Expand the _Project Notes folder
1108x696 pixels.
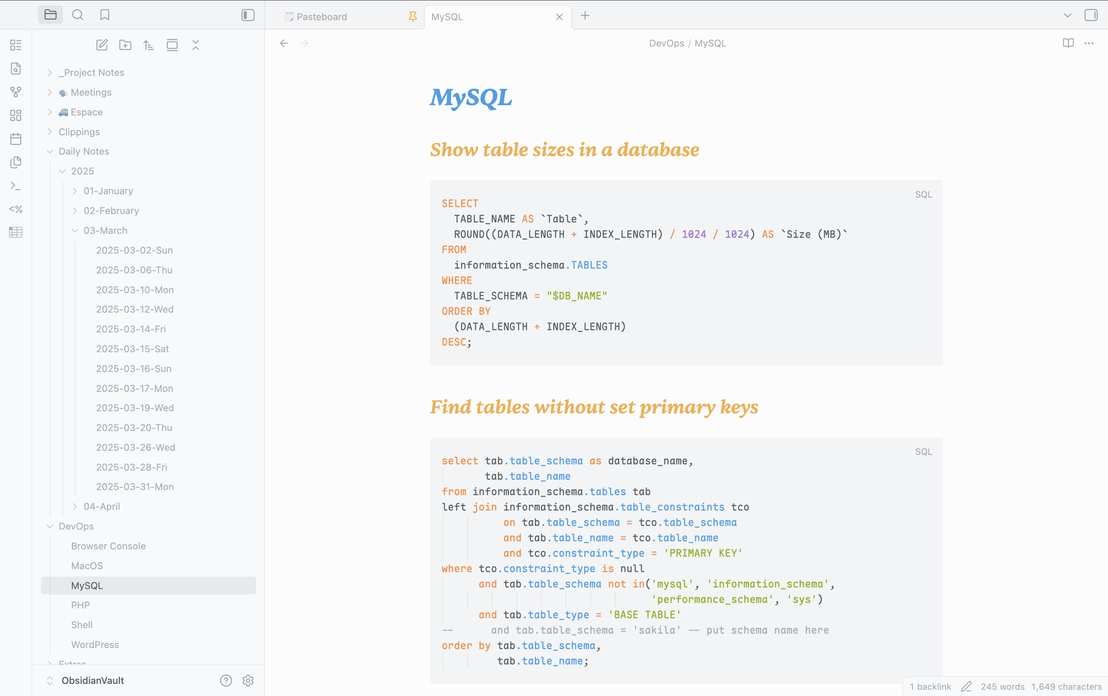click(149, 73)
